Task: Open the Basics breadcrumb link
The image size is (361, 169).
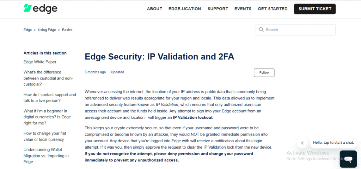Action: click(x=67, y=30)
